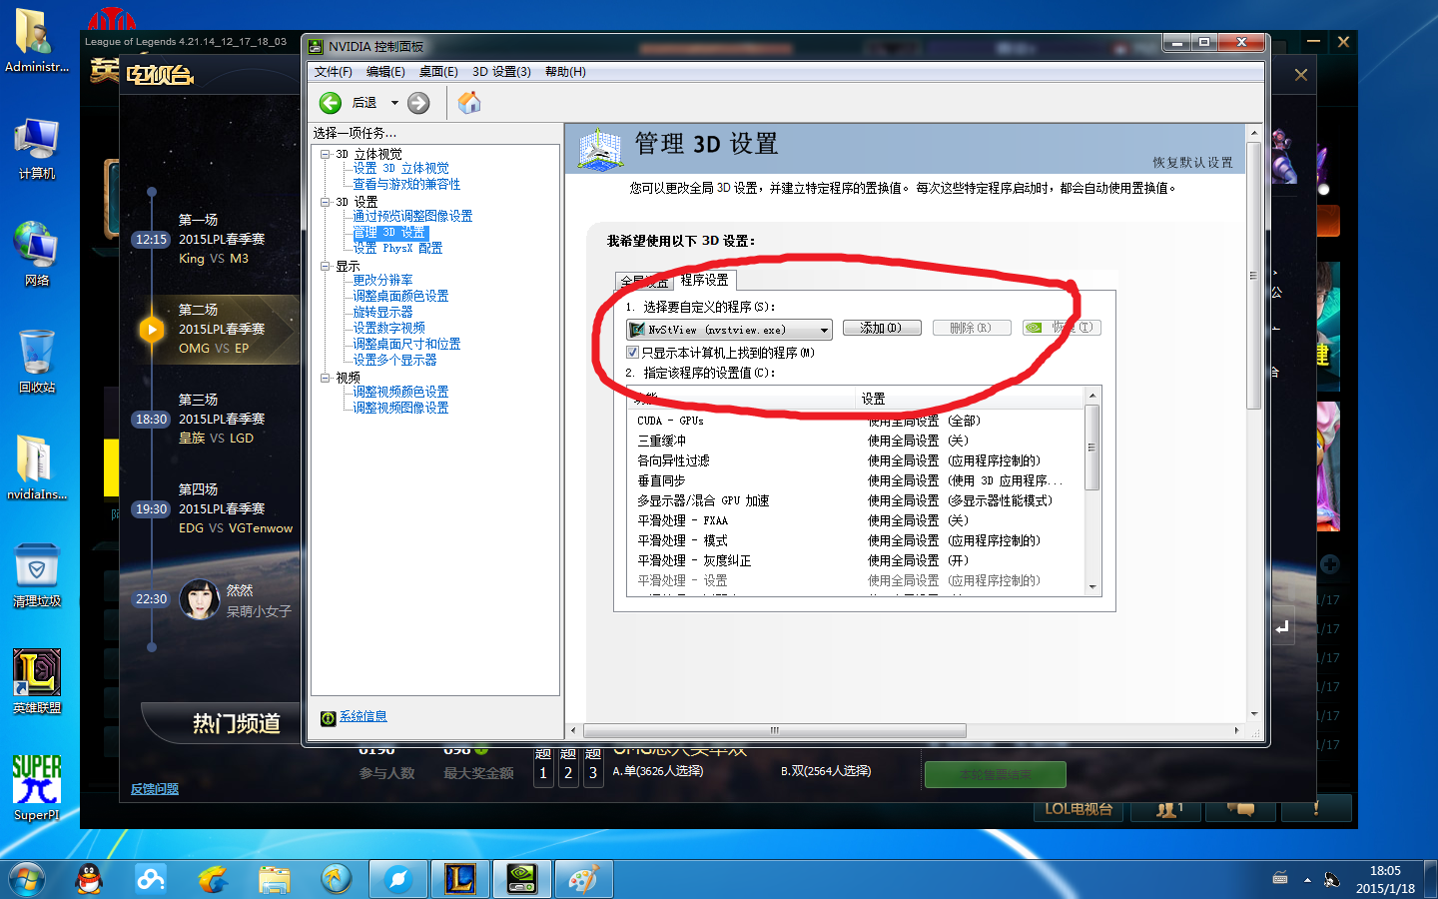Select the 清理垃圾 desktop icon
This screenshot has height=899, width=1438.
tap(37, 575)
